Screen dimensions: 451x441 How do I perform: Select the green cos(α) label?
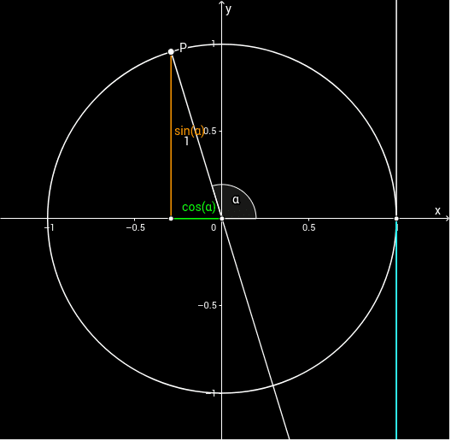click(x=199, y=208)
